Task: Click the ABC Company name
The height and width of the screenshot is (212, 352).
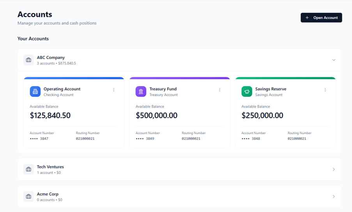Action: pyautogui.click(x=51, y=57)
